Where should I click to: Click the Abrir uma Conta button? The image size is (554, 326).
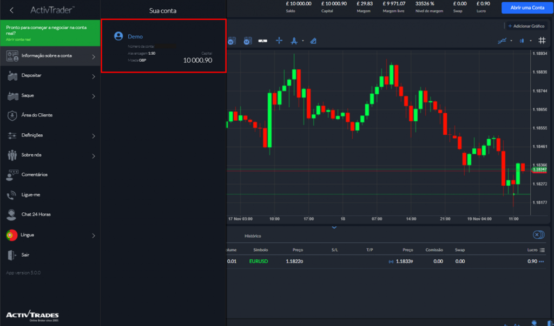tap(527, 8)
